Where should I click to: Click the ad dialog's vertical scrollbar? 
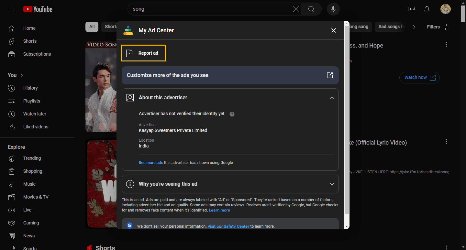point(347,120)
